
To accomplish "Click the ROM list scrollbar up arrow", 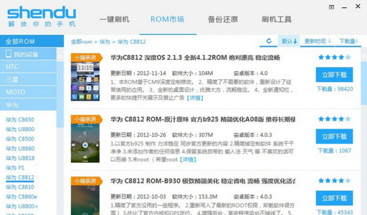I will pos(364,57).
